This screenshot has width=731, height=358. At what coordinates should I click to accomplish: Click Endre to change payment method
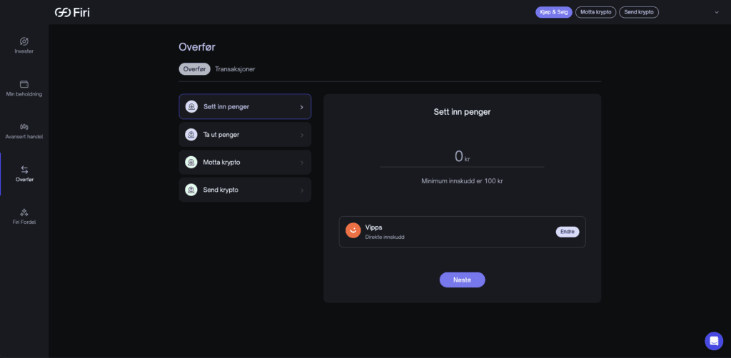(x=567, y=232)
